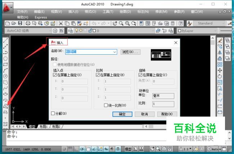Click the Match Properties brush icon

coord(80,23)
